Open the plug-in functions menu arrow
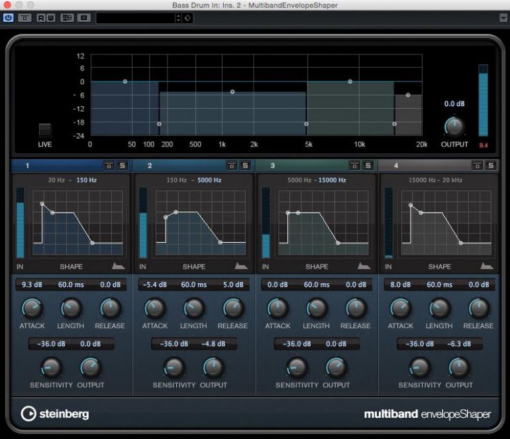The height and width of the screenshot is (439, 510). pyautogui.click(x=503, y=18)
